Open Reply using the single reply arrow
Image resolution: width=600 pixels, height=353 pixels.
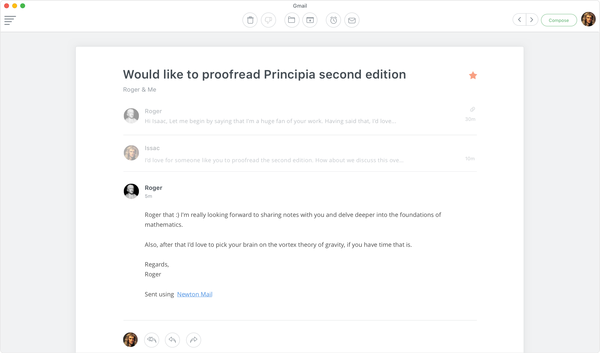coord(172,340)
